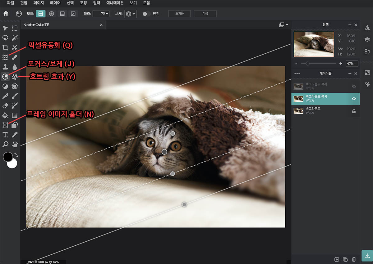Select the Crop tool
This screenshot has height=264, width=373.
coord(5,47)
